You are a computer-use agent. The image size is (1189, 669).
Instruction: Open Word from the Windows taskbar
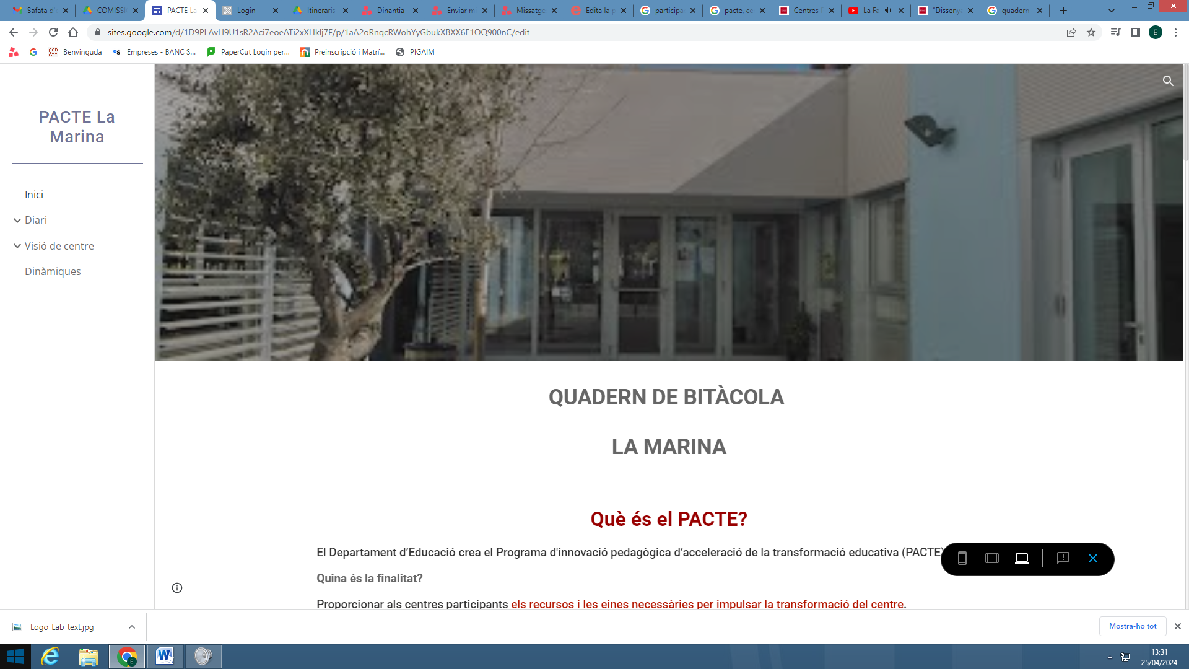(x=165, y=656)
